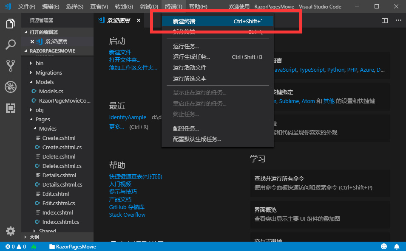
Task: Open the 选择(S) menu
Action: coord(74,6)
